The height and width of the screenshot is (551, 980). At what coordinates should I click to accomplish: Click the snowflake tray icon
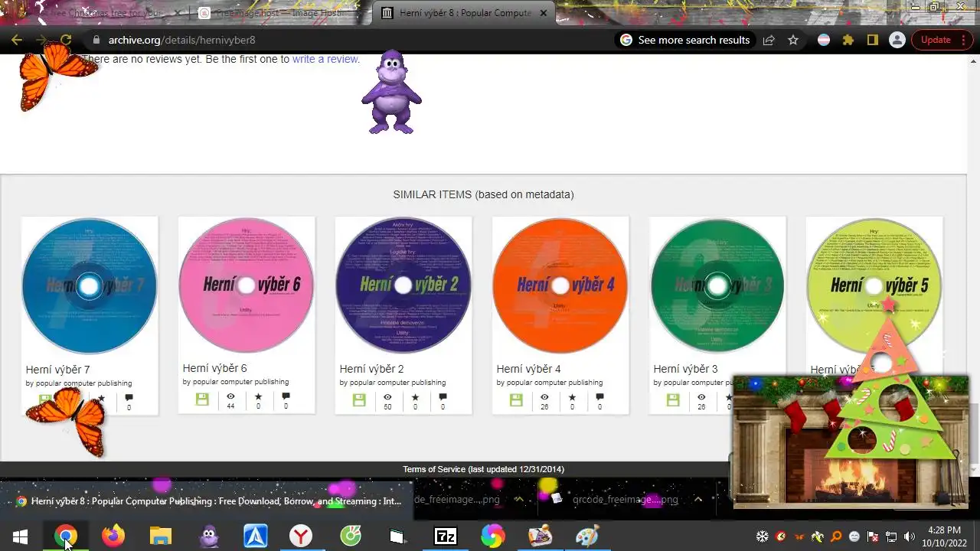coord(763,536)
